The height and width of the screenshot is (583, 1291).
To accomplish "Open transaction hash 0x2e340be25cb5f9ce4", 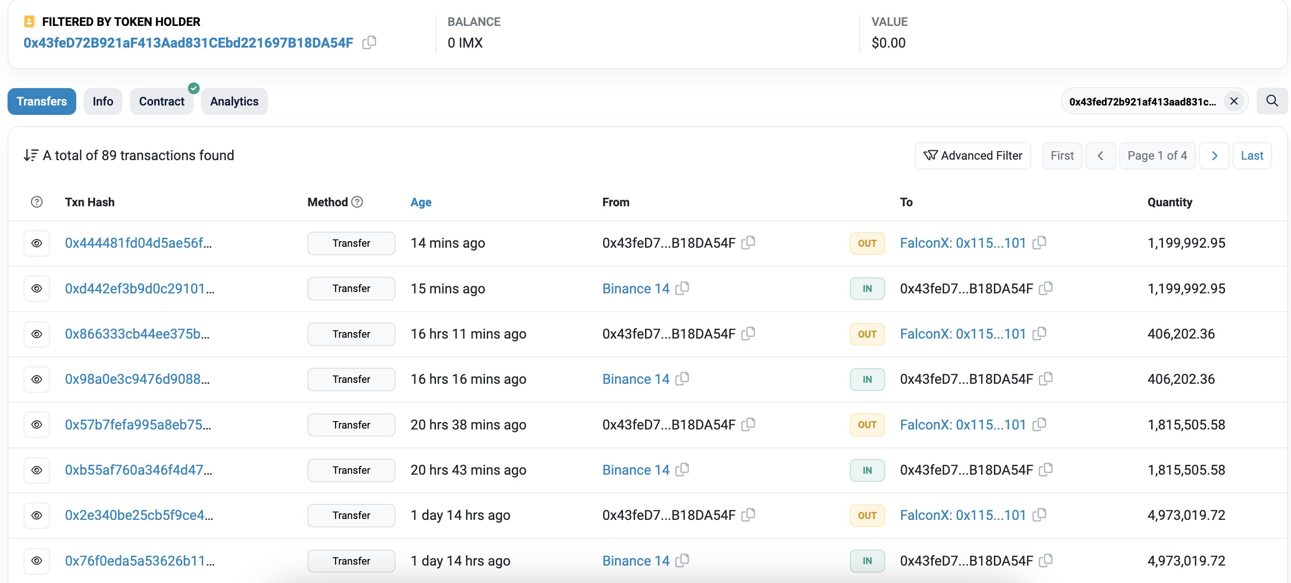I will (139, 515).
